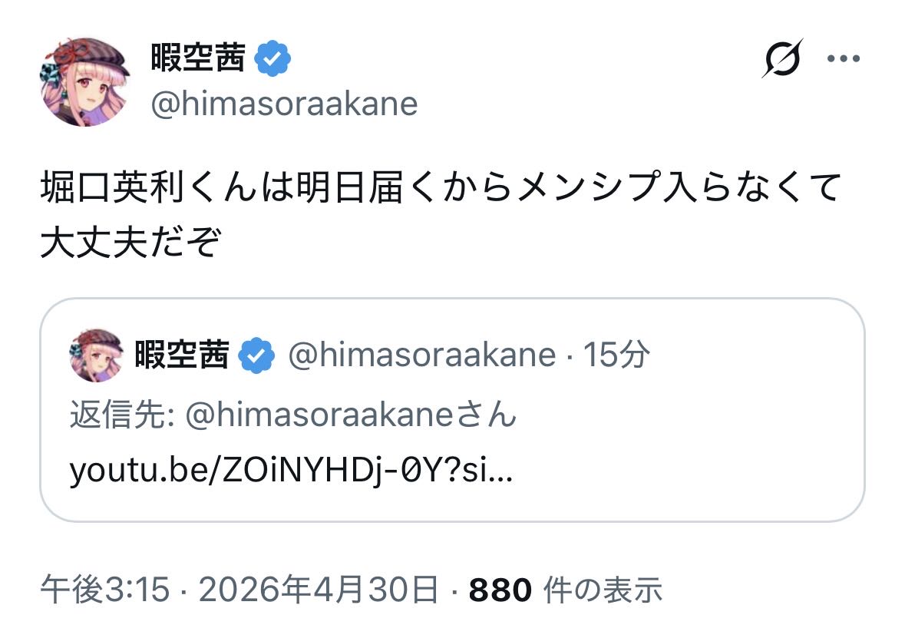Click the @himasoraakane handle in quoted post
Image resolution: width=905 pixels, height=638 pixels.
421,355
